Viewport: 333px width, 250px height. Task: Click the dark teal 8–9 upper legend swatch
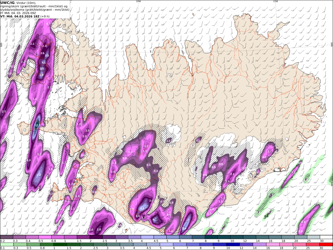(211, 237)
